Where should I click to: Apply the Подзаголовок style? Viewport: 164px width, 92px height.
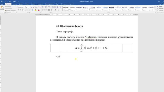coord(118,8)
